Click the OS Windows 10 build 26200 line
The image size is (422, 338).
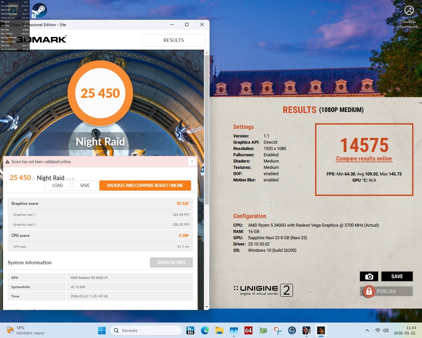pyautogui.click(x=265, y=250)
